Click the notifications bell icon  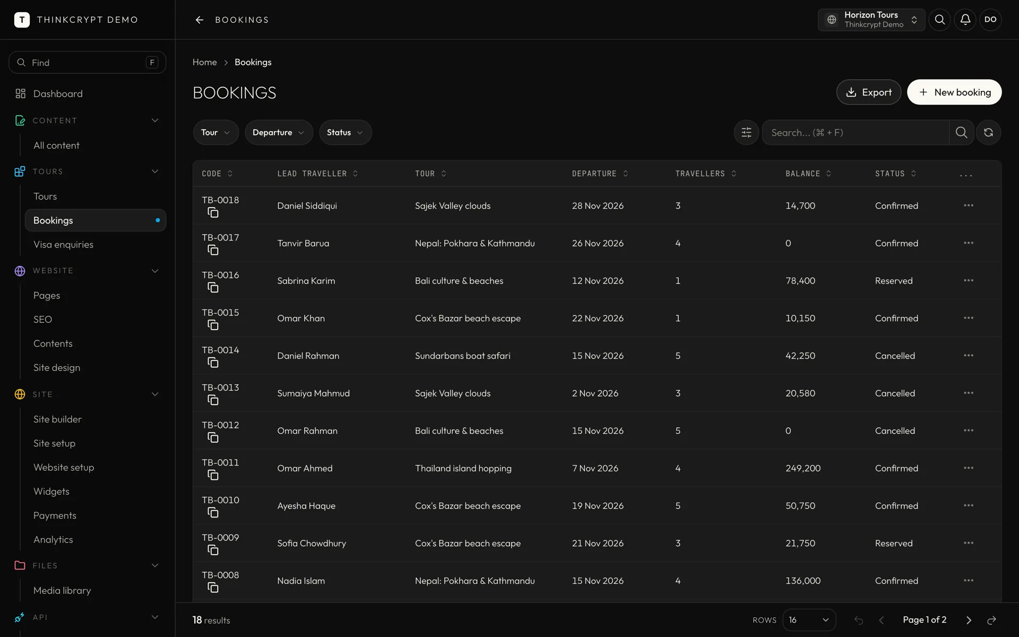pyautogui.click(x=965, y=20)
